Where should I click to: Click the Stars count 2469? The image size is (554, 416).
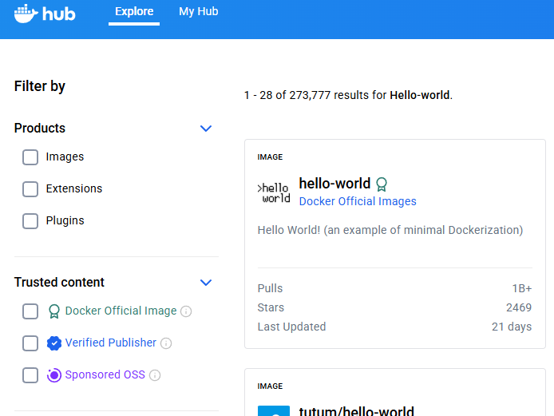[x=519, y=307]
